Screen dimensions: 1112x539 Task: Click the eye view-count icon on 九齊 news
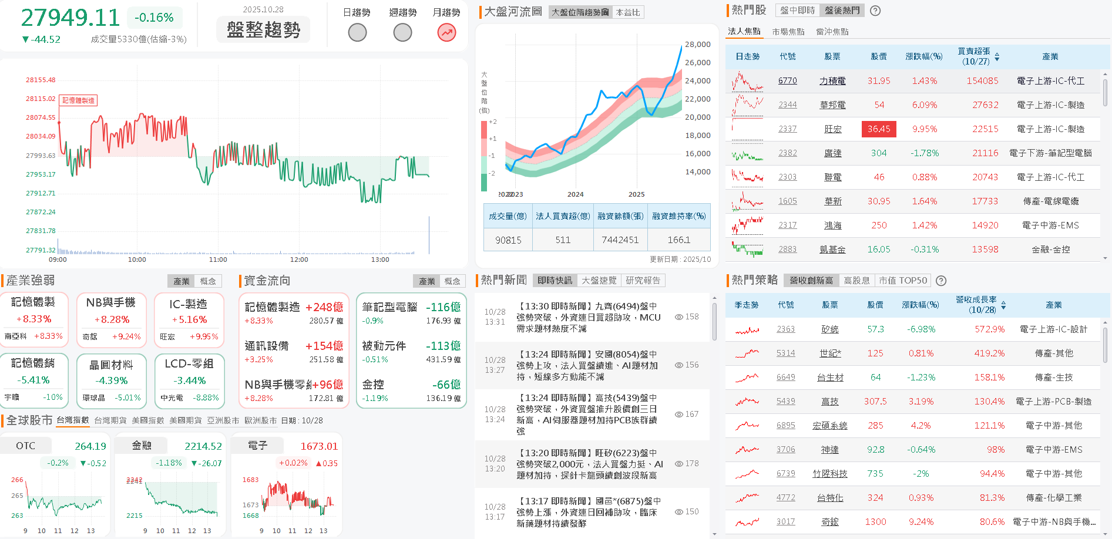(x=678, y=317)
